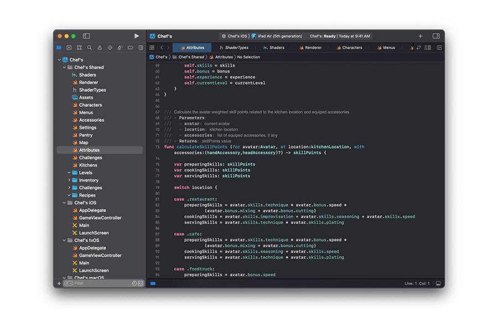Viewport: 498px width, 332px height.
Task: Click the Chef's Shared breadcrumb in jump bar
Action: point(191,57)
